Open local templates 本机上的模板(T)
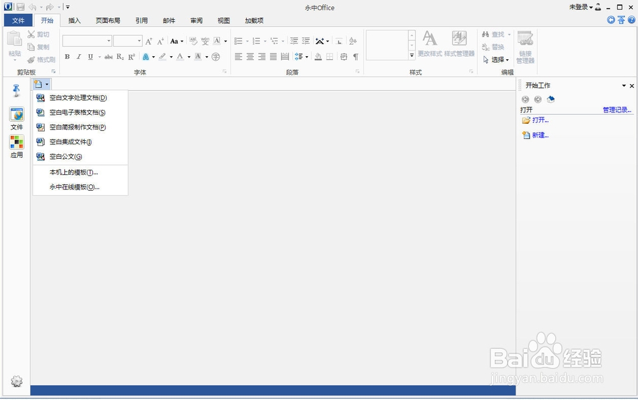This screenshot has width=638, height=400. coord(80,172)
